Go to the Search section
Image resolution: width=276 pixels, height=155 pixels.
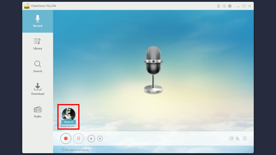point(38,66)
